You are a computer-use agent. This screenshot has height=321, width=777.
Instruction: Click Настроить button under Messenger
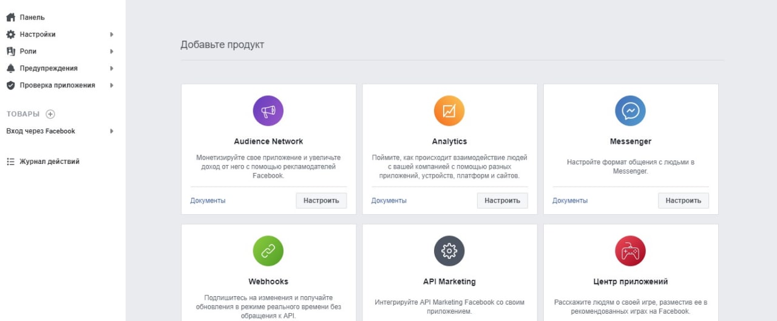[x=683, y=200]
